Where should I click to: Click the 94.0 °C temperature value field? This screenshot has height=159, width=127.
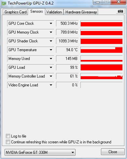point(67,50)
